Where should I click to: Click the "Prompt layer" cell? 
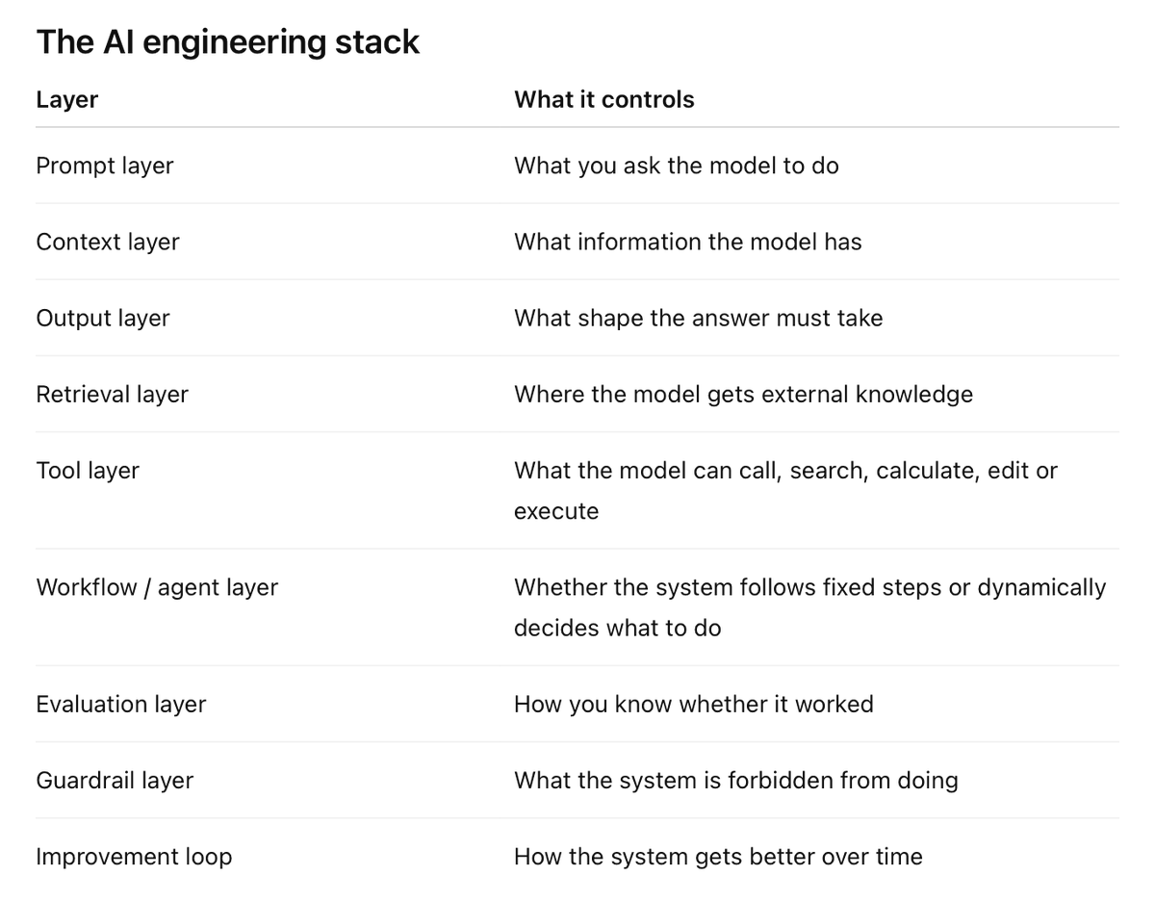(x=105, y=166)
